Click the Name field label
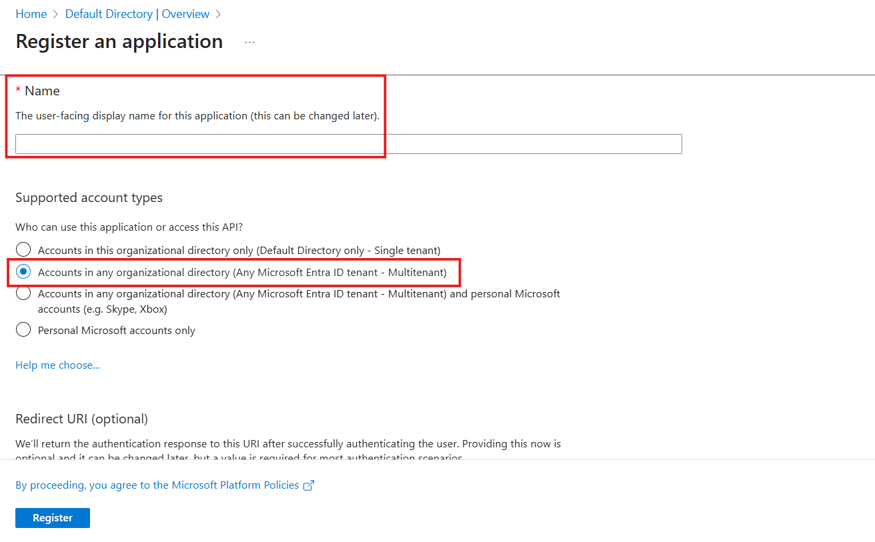This screenshot has height=542, width=875. coord(42,91)
